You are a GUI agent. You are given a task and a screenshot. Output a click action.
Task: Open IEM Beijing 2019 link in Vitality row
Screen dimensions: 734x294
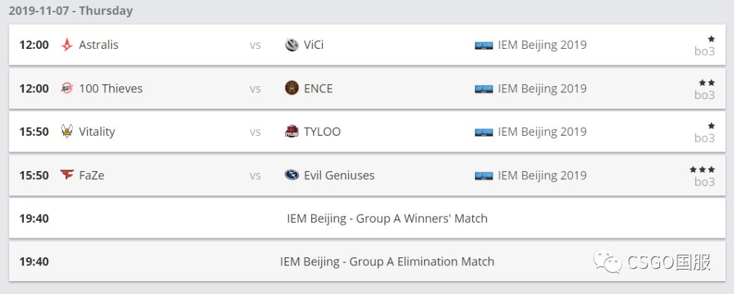click(542, 132)
